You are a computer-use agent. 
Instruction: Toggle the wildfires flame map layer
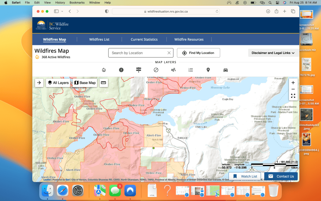tap(104, 70)
